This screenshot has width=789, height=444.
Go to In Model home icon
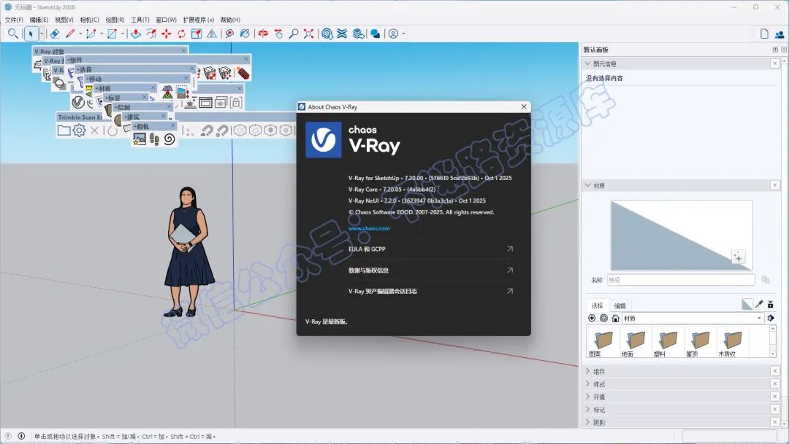click(x=615, y=318)
